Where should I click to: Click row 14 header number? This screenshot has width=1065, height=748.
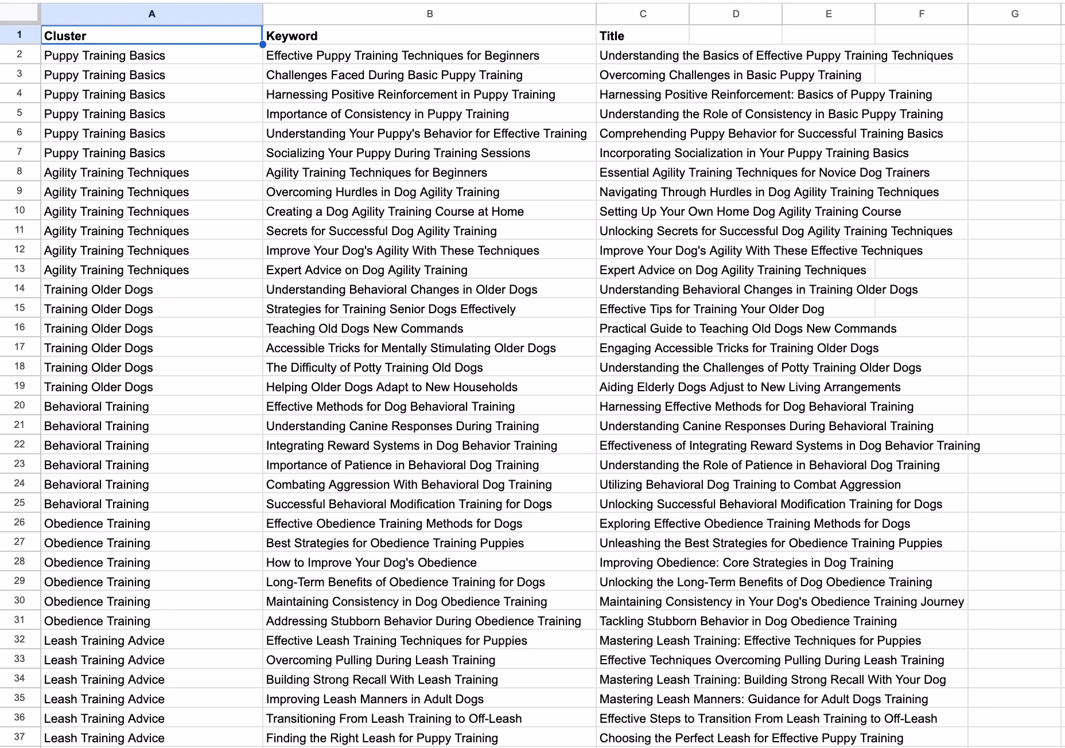point(20,289)
